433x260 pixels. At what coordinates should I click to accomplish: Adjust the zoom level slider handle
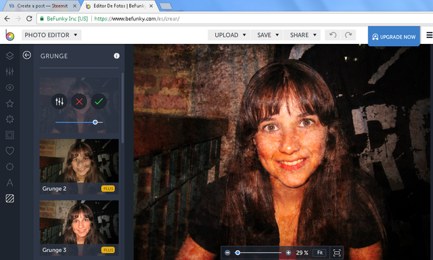click(x=237, y=253)
